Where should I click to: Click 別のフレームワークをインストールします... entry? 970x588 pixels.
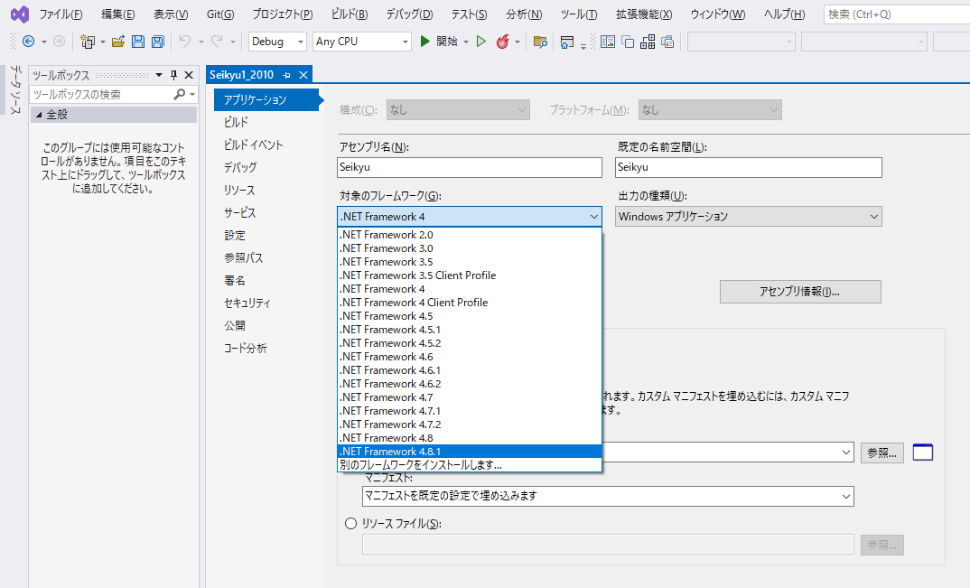point(470,465)
